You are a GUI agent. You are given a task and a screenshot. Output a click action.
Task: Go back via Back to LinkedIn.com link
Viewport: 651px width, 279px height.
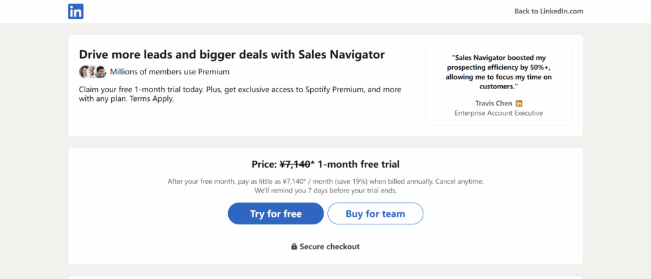pos(549,11)
